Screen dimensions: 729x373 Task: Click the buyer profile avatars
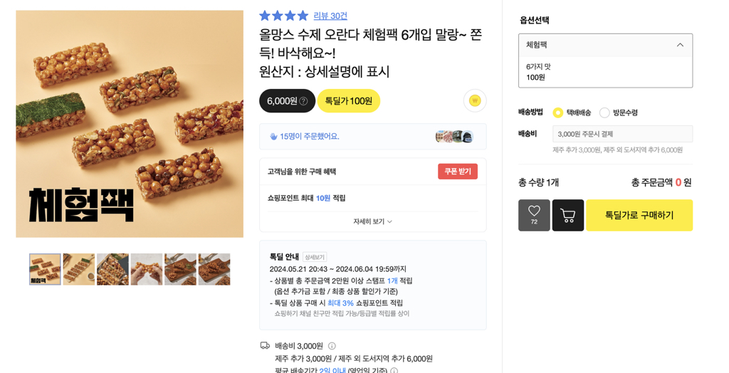(x=453, y=137)
